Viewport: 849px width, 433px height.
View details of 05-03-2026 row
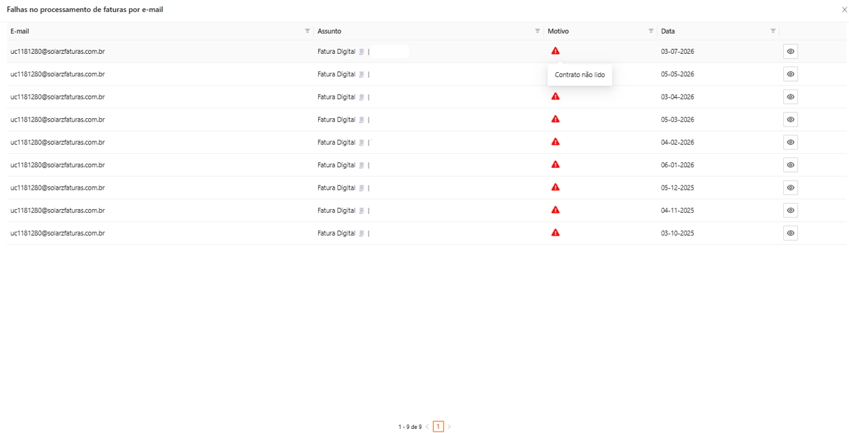pos(790,120)
